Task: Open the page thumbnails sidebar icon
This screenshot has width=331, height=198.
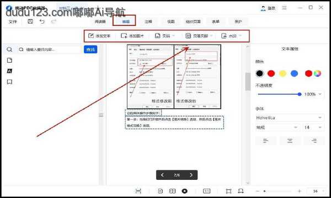Action: click(x=9, y=61)
